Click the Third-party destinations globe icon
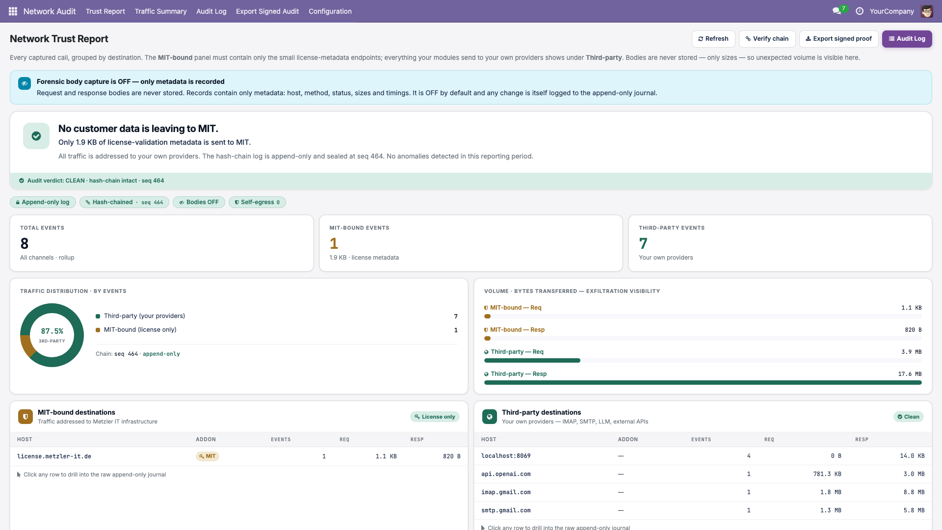This screenshot has width=942, height=530. (490, 417)
